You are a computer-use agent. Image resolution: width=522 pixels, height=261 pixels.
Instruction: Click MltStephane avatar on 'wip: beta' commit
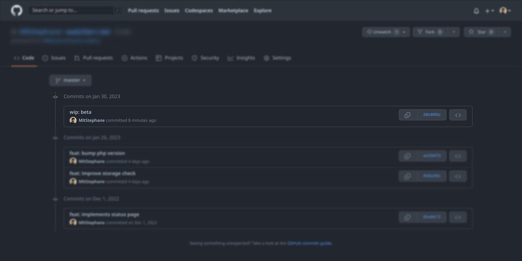73,120
